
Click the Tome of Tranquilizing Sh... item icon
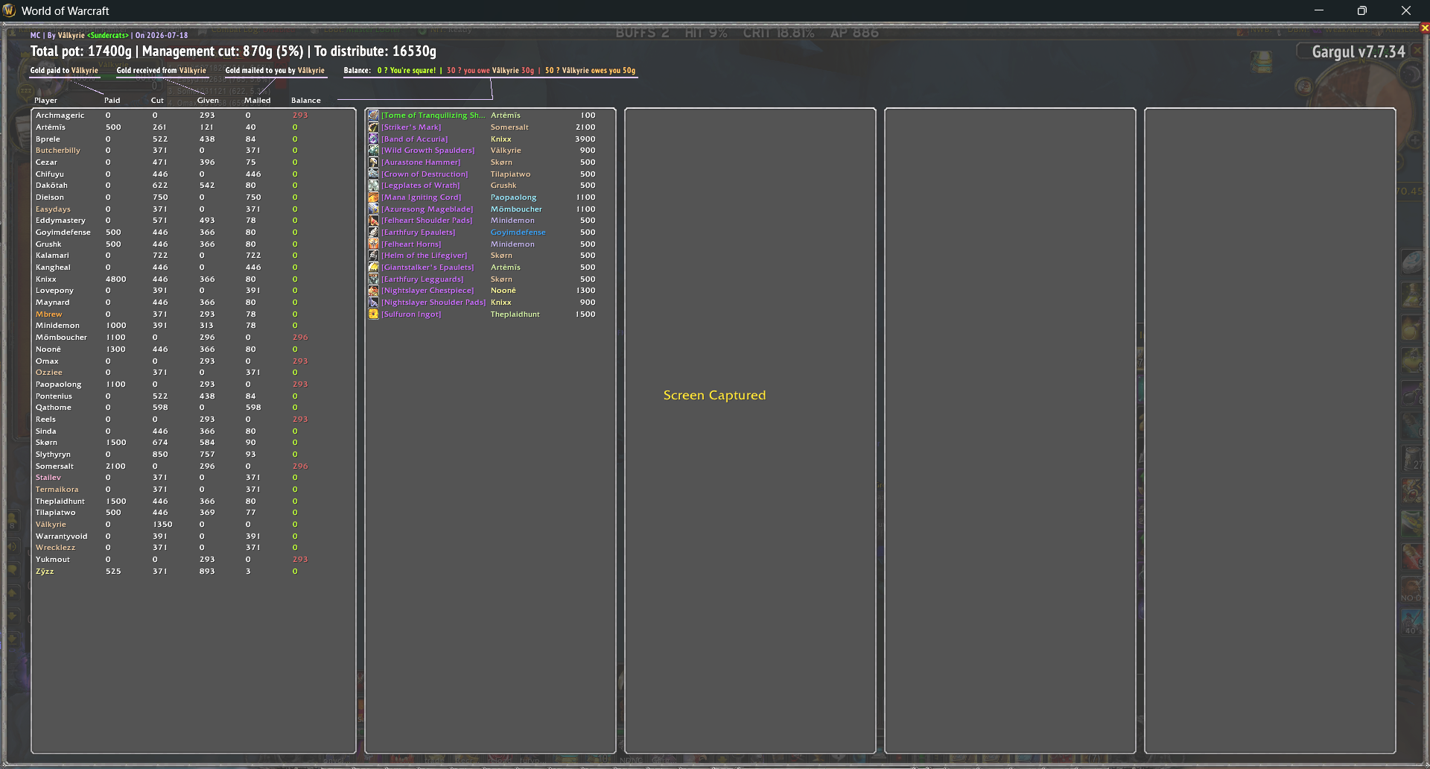click(373, 115)
